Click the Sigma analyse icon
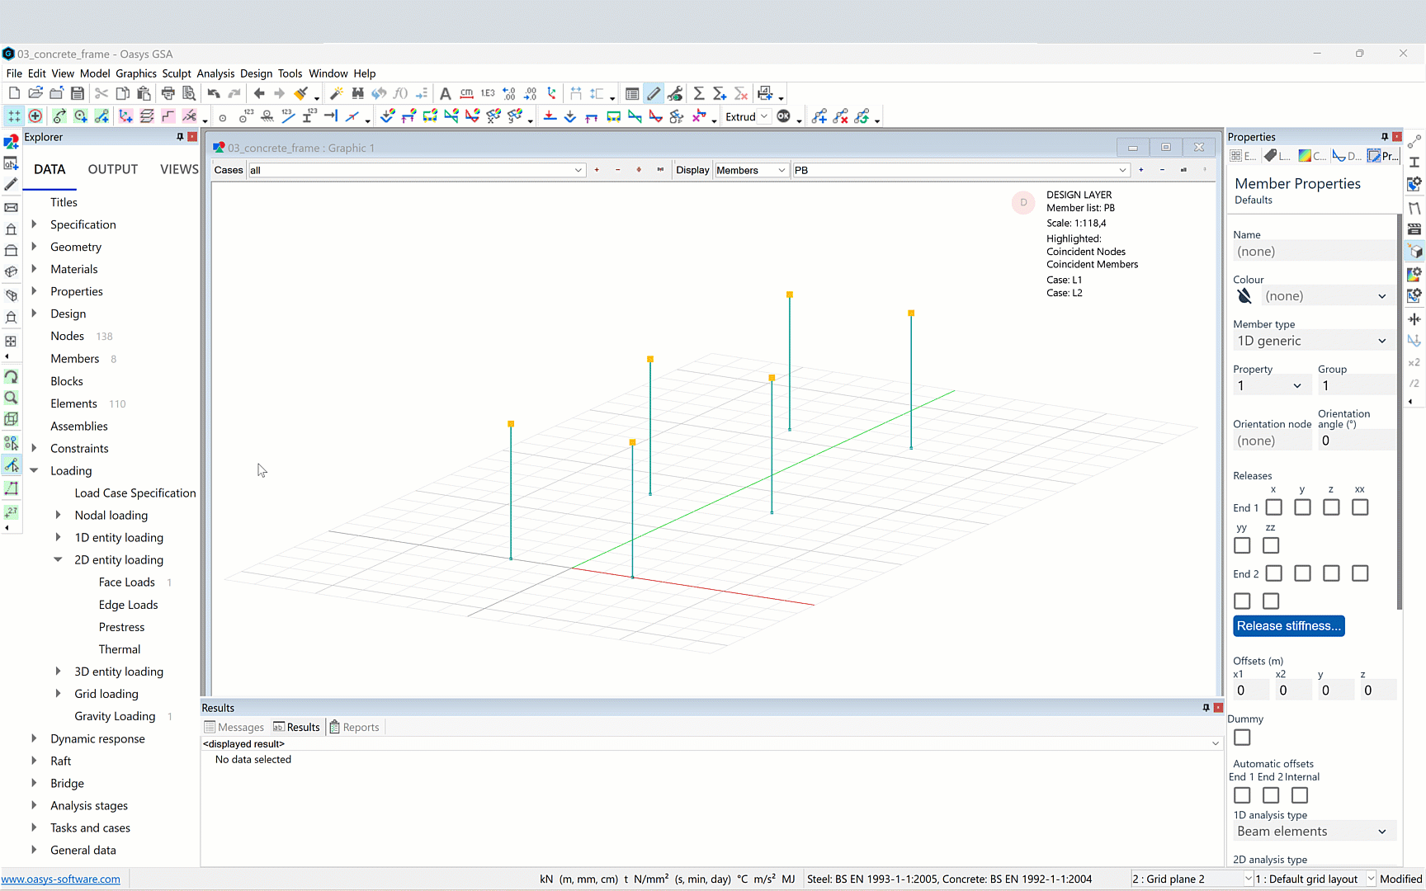 (x=698, y=93)
